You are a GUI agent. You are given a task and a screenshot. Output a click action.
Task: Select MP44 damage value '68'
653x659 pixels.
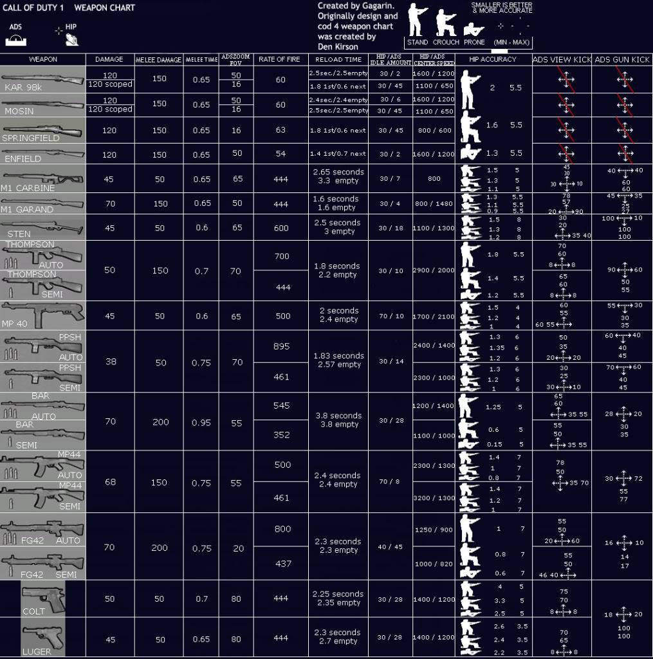click(x=111, y=481)
